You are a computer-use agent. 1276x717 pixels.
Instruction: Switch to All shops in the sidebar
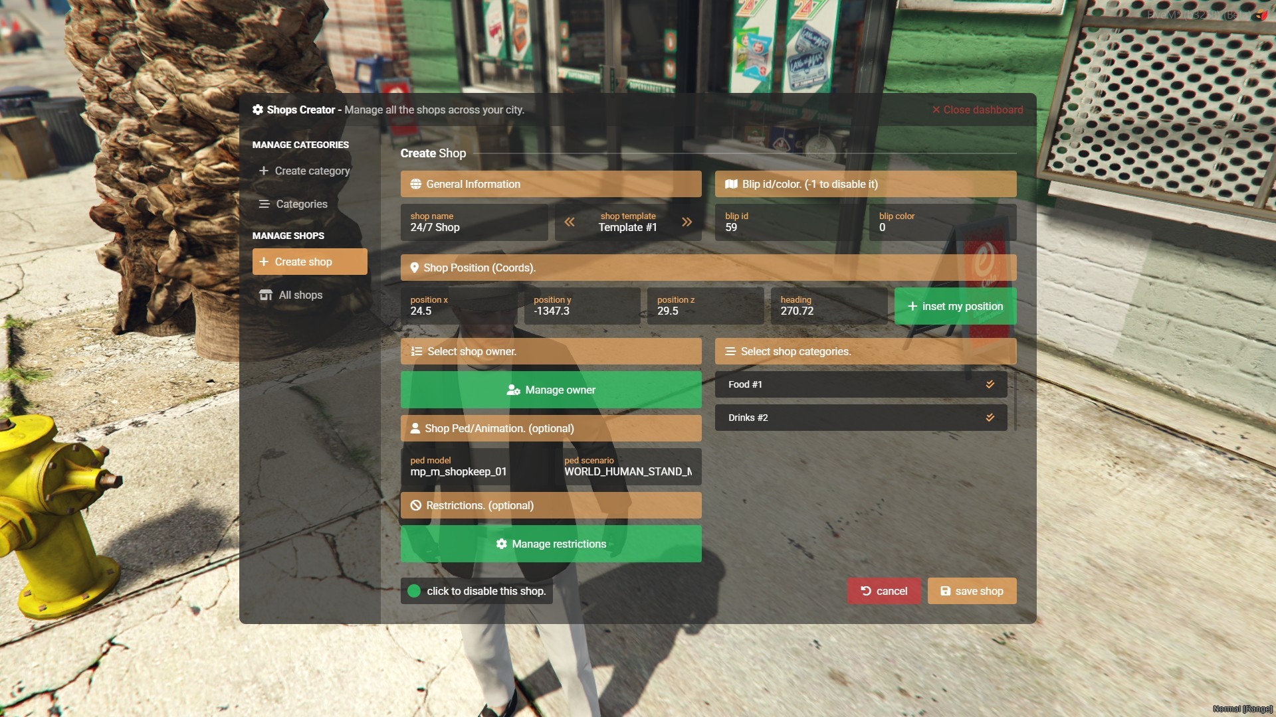[300, 295]
